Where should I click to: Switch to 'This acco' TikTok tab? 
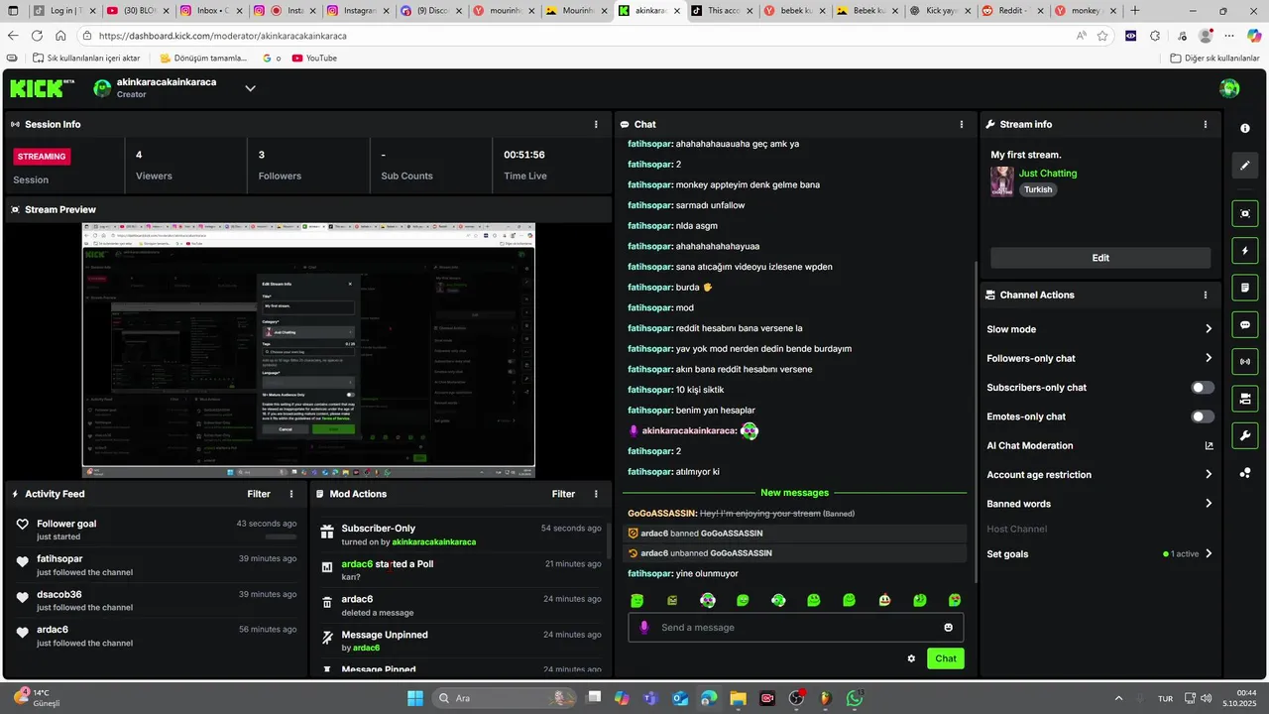(x=721, y=11)
